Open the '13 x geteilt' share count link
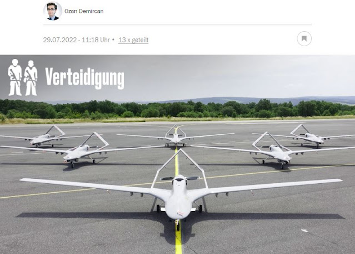Viewport: 355px width, 254px height. (x=133, y=40)
